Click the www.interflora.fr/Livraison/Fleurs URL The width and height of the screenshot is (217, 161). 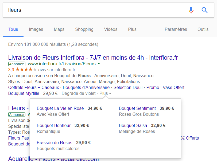[x=62, y=64]
